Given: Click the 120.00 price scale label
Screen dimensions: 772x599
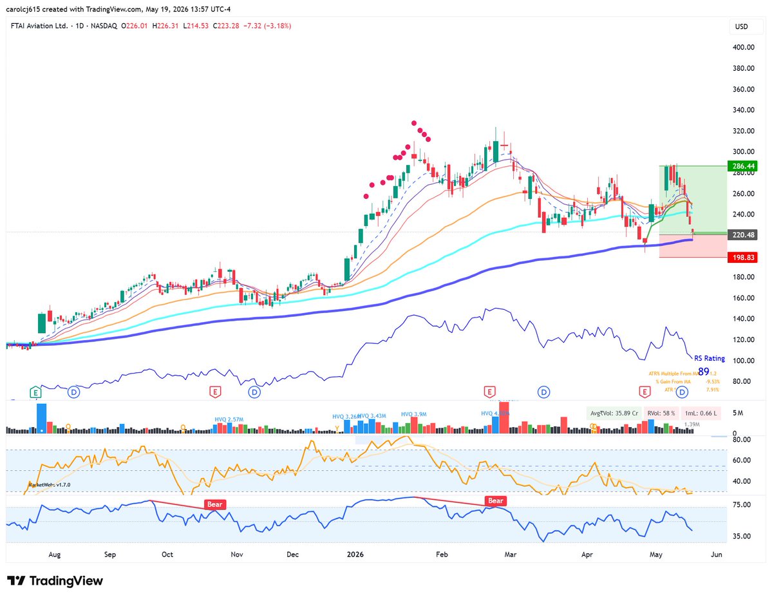Looking at the screenshot, I should pyautogui.click(x=744, y=339).
